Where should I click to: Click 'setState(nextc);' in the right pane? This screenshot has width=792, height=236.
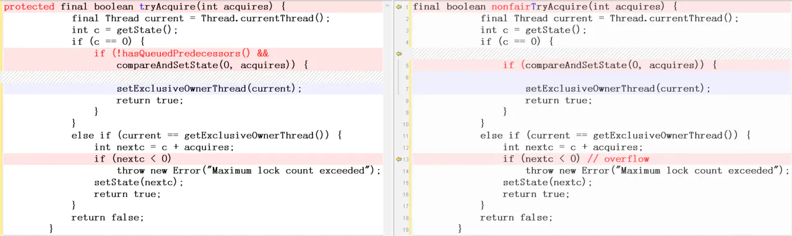(548, 183)
